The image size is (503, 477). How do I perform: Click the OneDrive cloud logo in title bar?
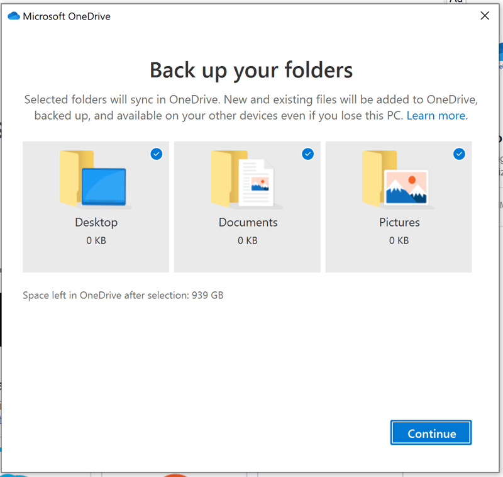pyautogui.click(x=14, y=16)
